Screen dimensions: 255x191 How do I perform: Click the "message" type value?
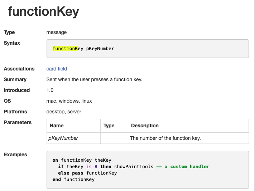[x=57, y=32]
